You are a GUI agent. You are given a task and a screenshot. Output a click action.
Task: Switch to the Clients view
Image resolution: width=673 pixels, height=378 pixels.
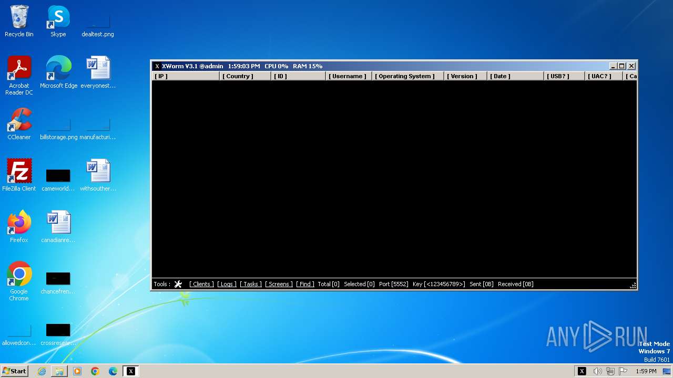(x=201, y=284)
